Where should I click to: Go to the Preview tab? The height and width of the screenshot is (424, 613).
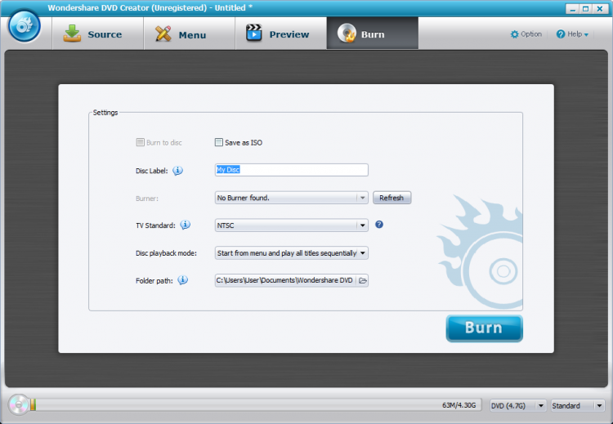(280, 33)
